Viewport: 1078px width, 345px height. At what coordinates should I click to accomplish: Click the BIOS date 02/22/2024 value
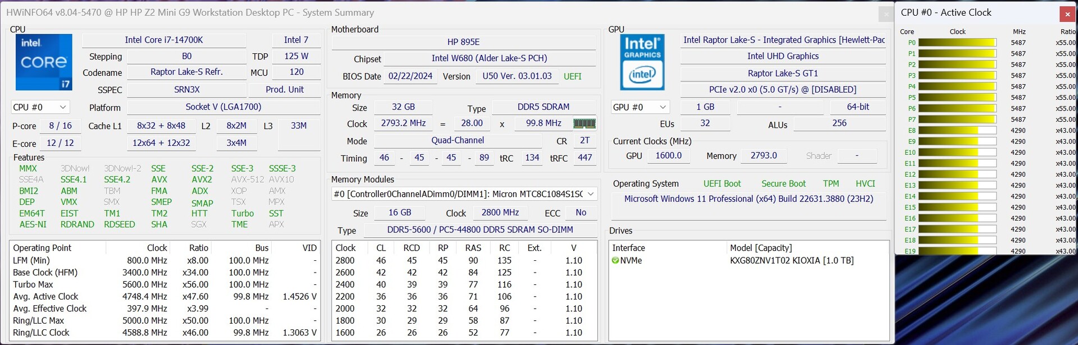pyautogui.click(x=410, y=76)
